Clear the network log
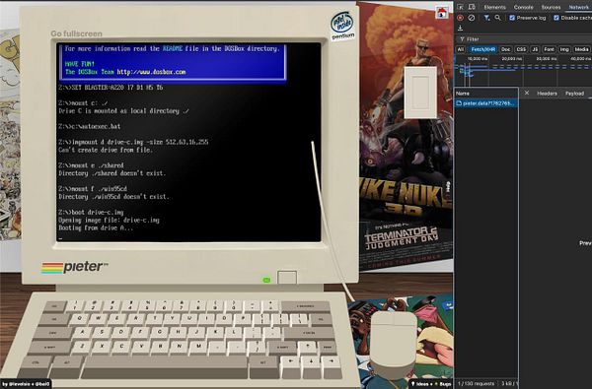Screen dimensions: 592x389 point(472,18)
